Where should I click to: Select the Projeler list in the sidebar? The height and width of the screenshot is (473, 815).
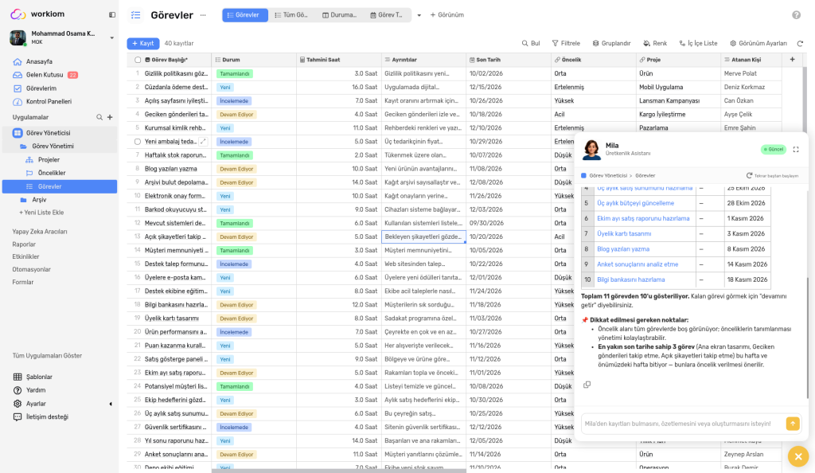(49, 159)
